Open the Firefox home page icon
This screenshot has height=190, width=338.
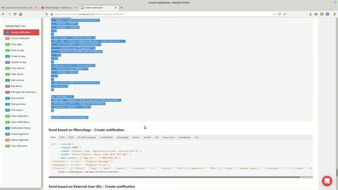pyautogui.click(x=21, y=14)
